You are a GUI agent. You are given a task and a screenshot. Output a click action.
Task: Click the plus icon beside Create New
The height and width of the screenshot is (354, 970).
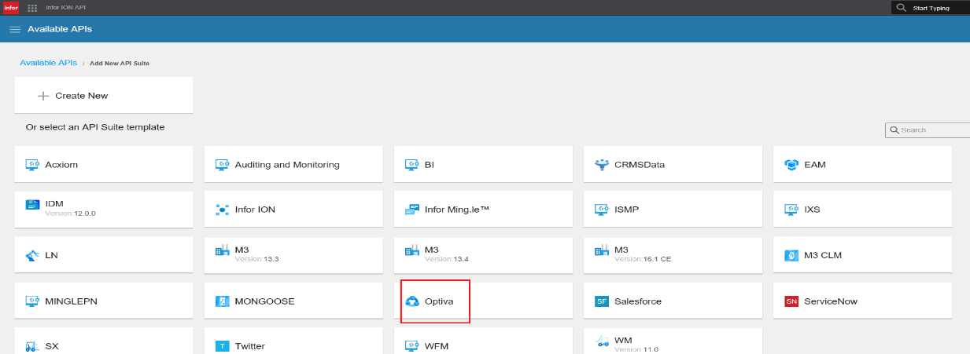(x=43, y=96)
